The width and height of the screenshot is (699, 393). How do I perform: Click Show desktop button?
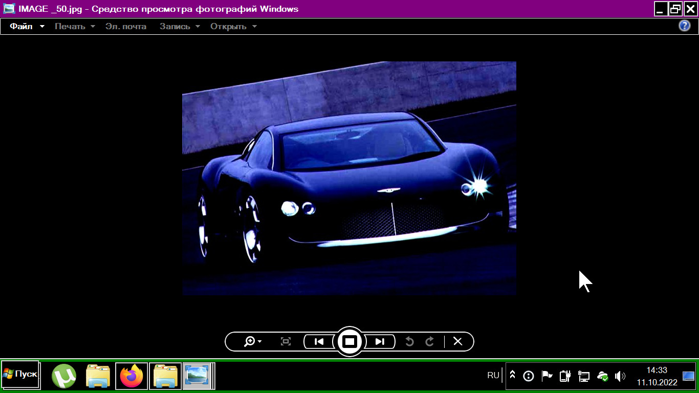(x=689, y=376)
